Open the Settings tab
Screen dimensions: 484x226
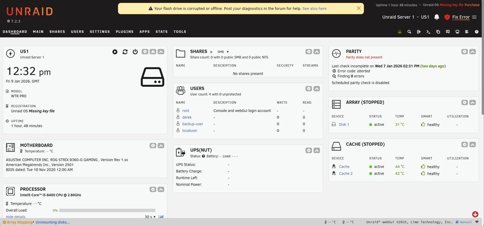point(100,31)
